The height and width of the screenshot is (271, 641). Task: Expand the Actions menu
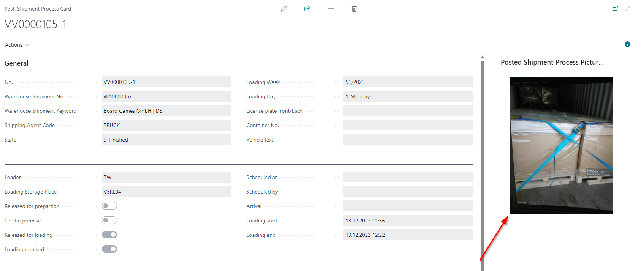click(17, 45)
